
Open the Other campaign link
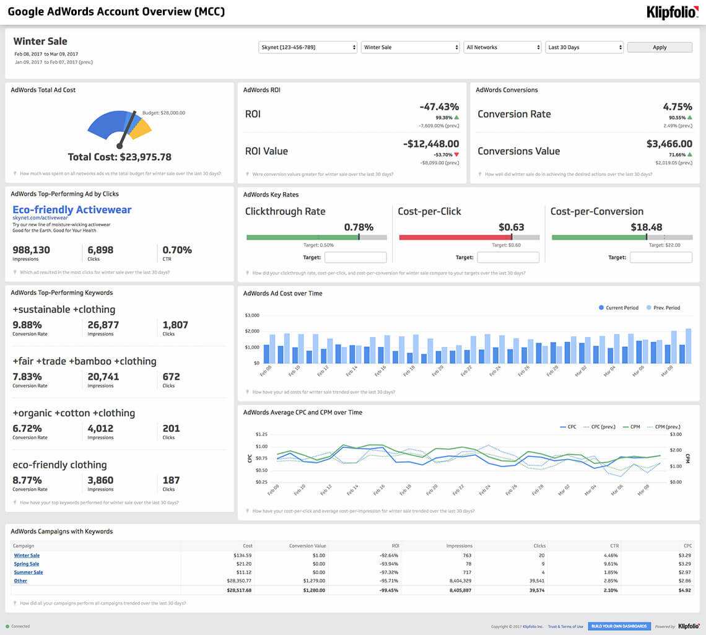[20, 581]
